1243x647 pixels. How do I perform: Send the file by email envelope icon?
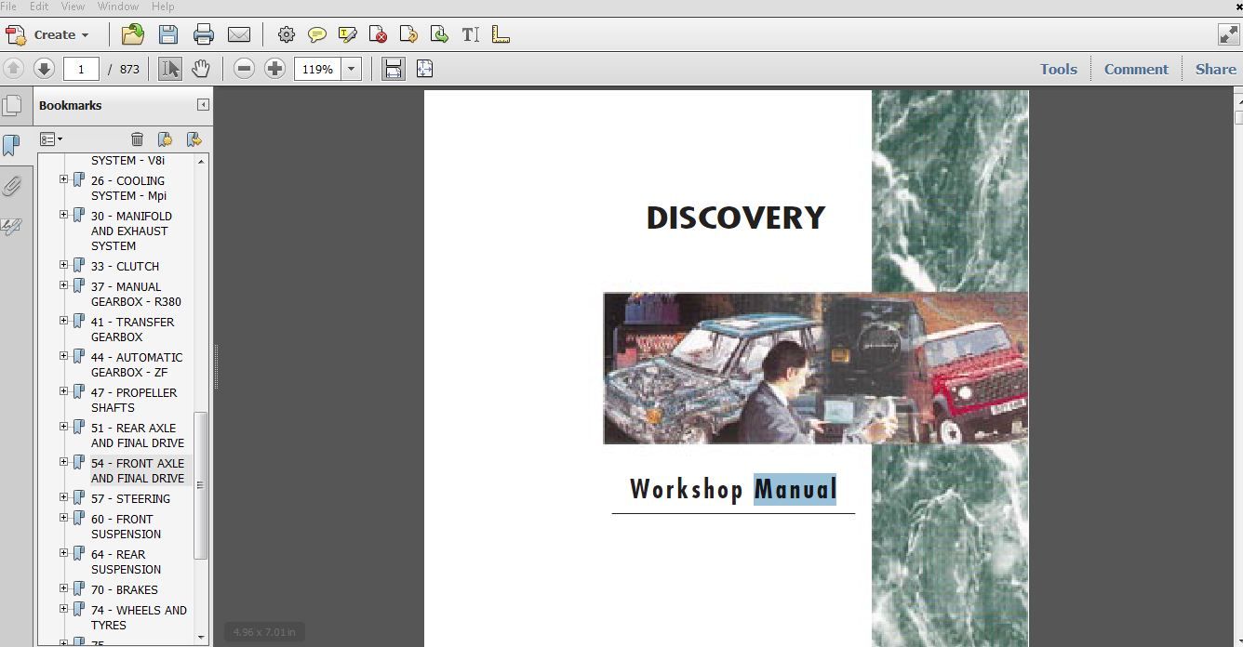239,35
